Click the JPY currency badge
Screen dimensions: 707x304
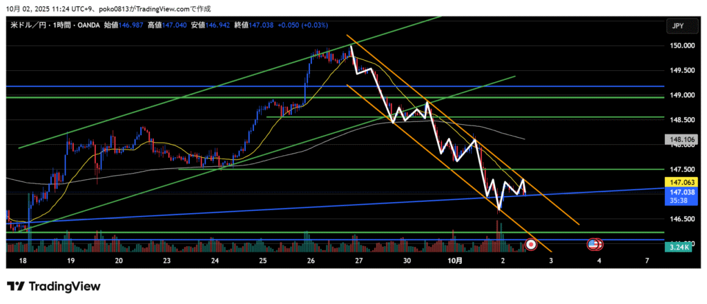click(x=677, y=26)
